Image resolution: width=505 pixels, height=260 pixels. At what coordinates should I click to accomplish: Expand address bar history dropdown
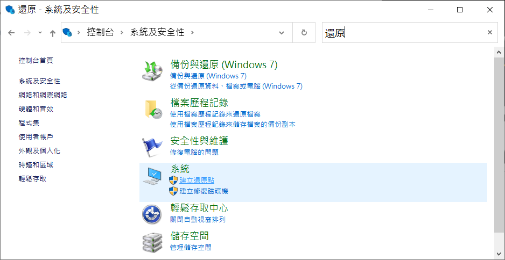[x=282, y=32]
